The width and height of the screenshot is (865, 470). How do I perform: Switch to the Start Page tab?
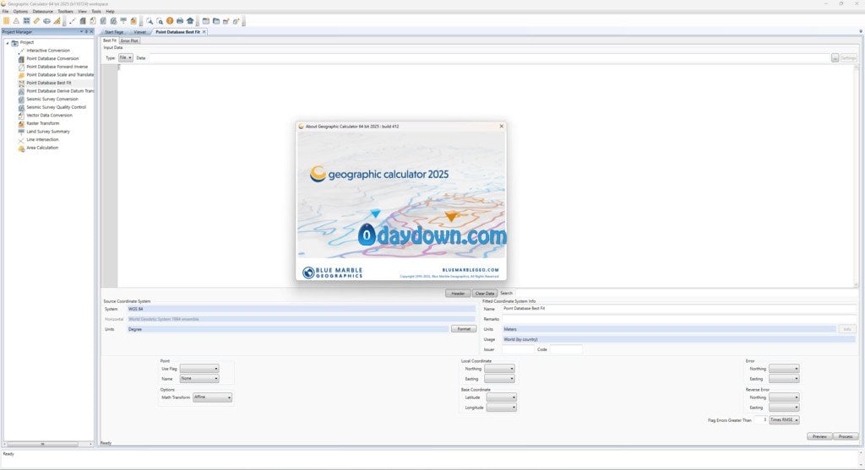tap(114, 32)
